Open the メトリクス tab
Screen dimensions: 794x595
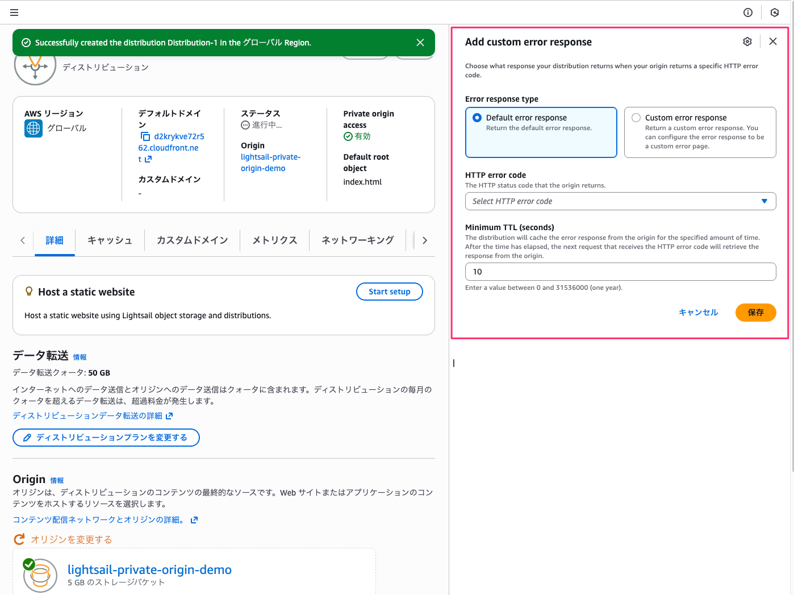pos(275,240)
